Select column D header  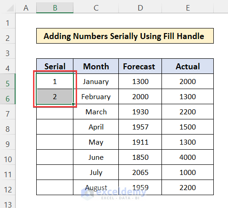click(140, 8)
